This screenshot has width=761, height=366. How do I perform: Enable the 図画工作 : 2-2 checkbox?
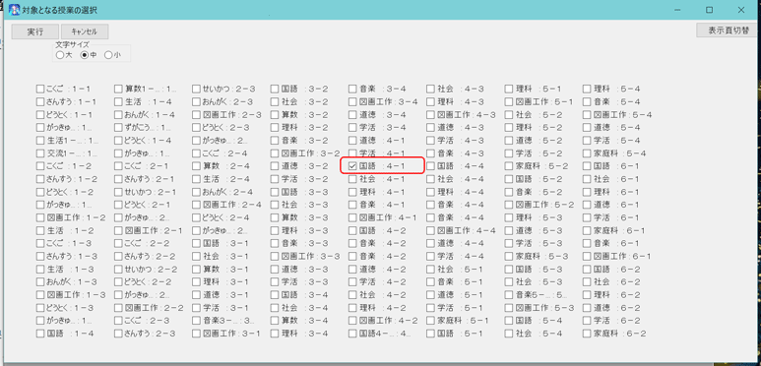118,308
